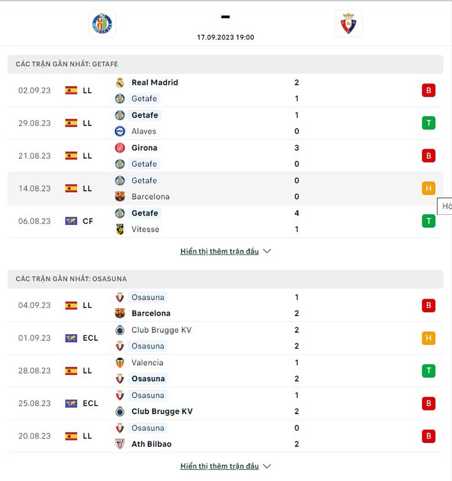Click the Vitesse club badge
Viewport: 452px width, 481px height.
pos(121,229)
